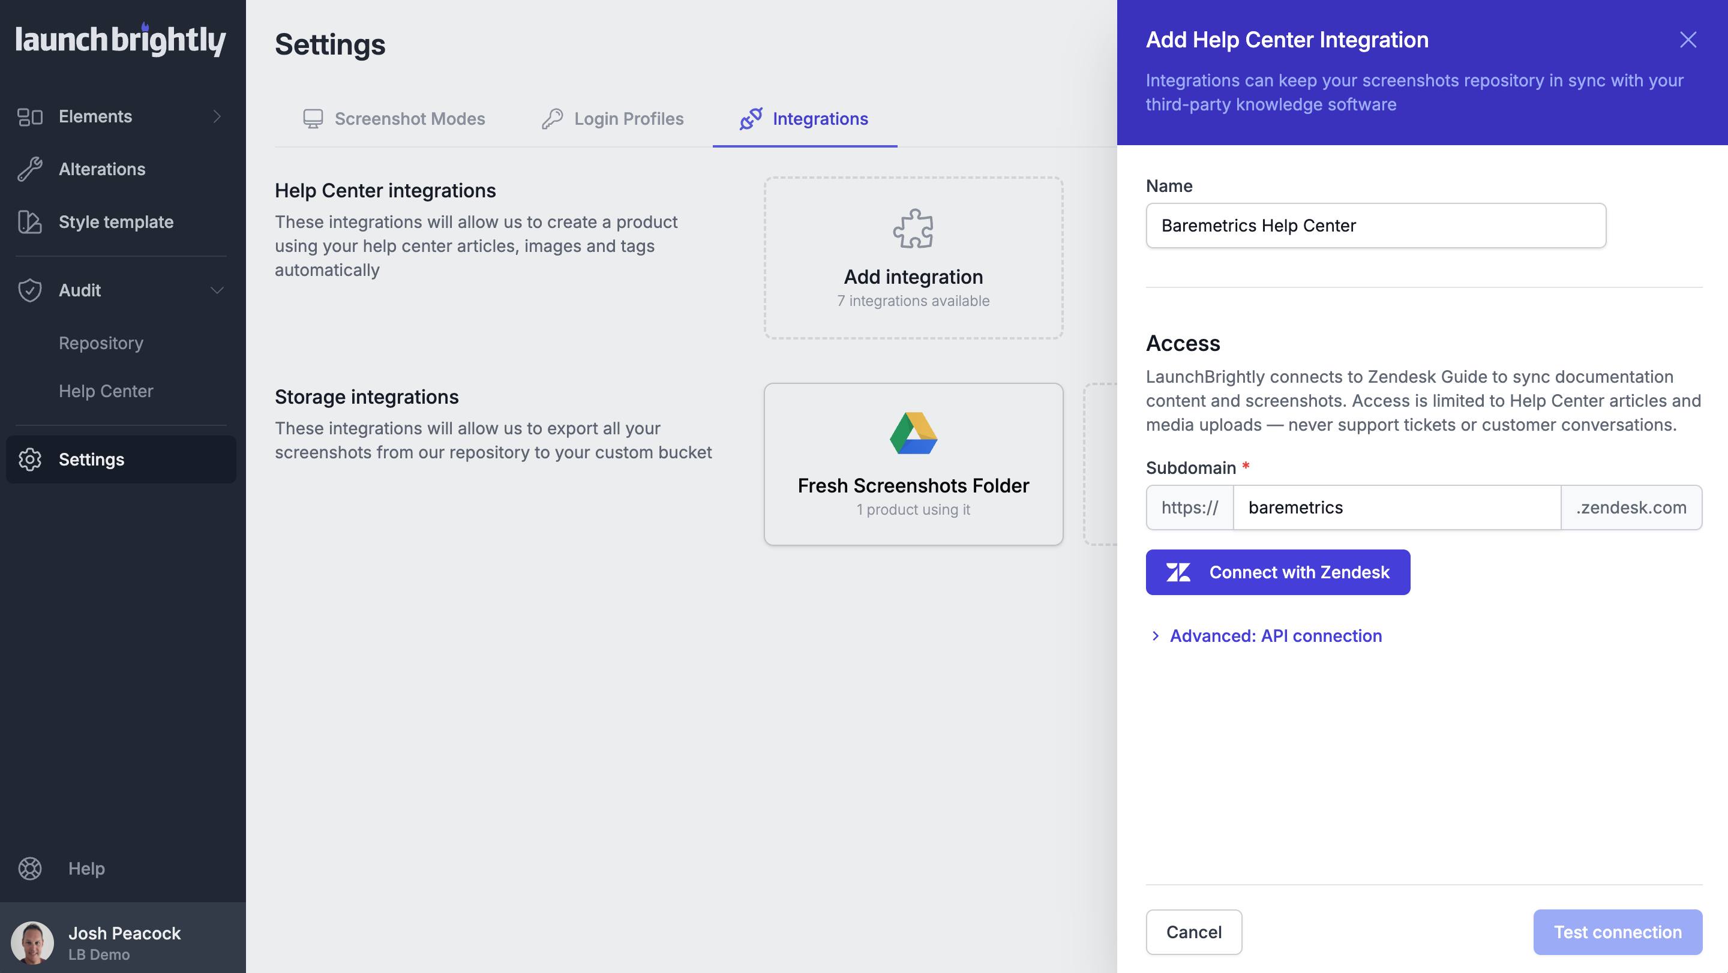Click the Settings gear icon
Image resolution: width=1728 pixels, height=973 pixels.
[30, 460]
